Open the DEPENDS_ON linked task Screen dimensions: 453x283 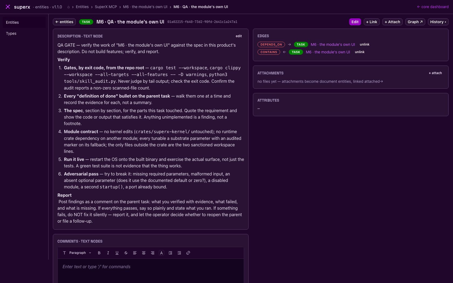point(333,44)
